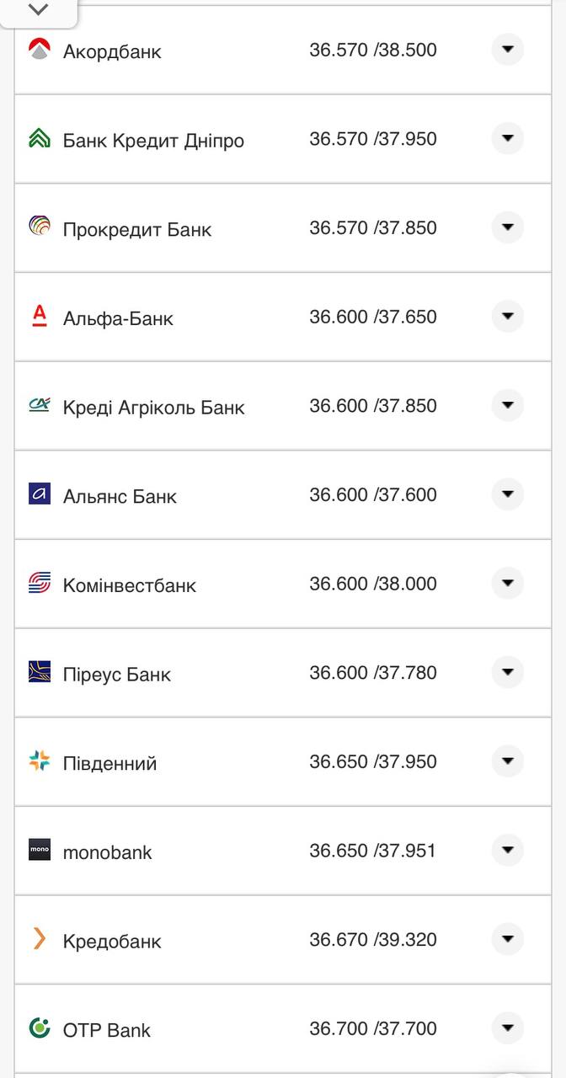Click the Прокредит Банк rainbow logo
Screen dimensions: 566x1078
(x=39, y=227)
